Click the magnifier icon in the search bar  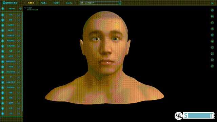point(120,3)
